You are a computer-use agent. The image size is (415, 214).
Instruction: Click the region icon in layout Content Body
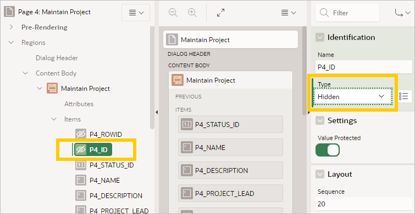tap(178, 80)
